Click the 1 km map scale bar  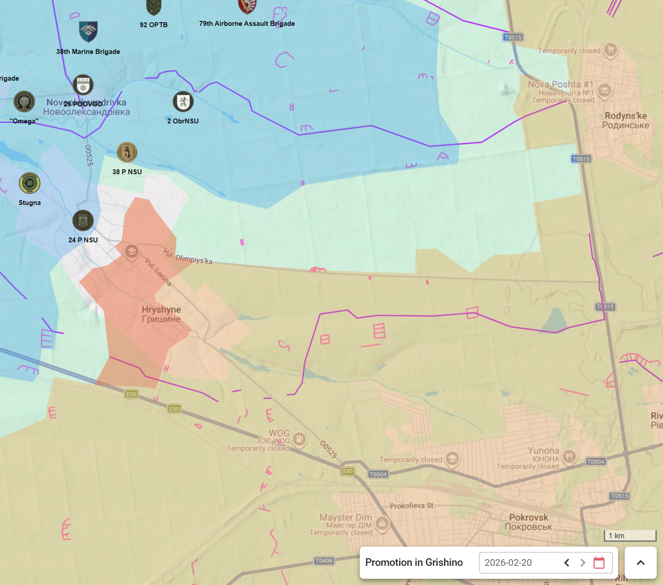(630, 536)
